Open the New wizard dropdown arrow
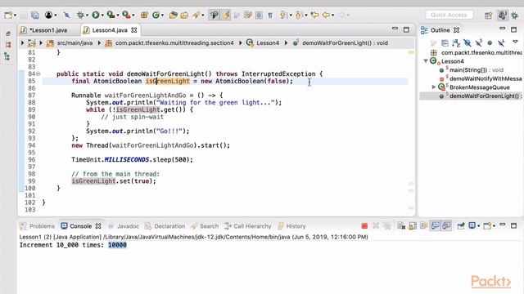 [15, 16]
